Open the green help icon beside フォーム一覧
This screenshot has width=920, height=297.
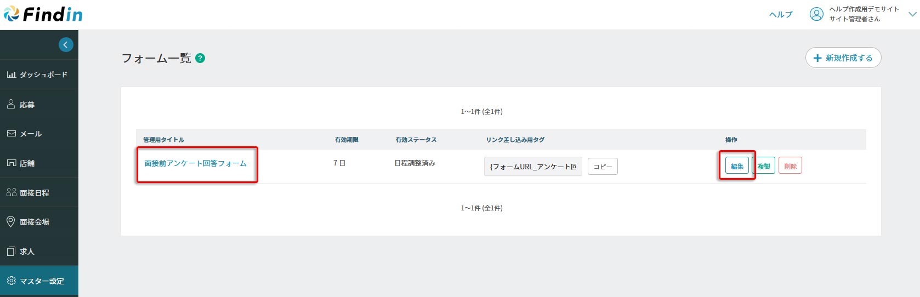(x=200, y=58)
